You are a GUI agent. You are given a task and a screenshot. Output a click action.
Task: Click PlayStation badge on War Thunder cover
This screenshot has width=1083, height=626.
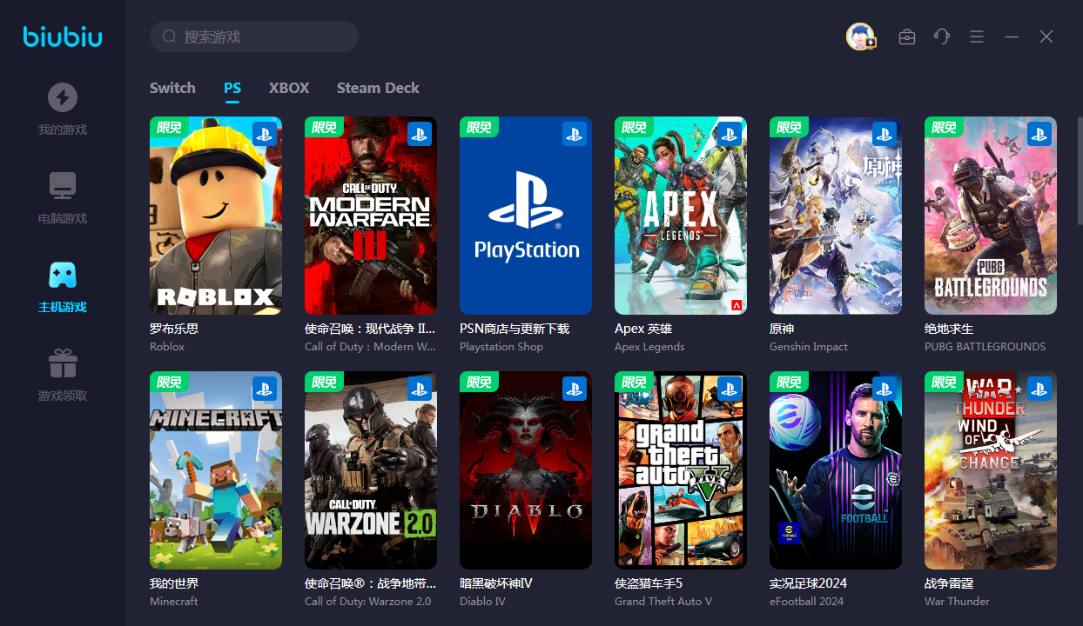pyautogui.click(x=1039, y=389)
